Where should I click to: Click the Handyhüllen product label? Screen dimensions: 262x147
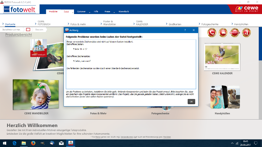pos(222,113)
